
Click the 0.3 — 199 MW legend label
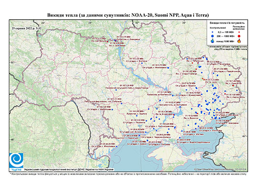[225, 32]
